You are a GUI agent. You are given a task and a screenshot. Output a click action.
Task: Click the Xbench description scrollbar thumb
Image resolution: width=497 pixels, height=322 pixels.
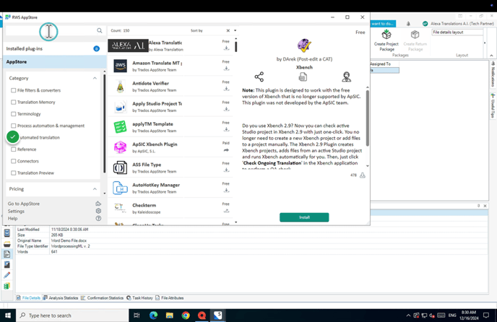(368, 118)
